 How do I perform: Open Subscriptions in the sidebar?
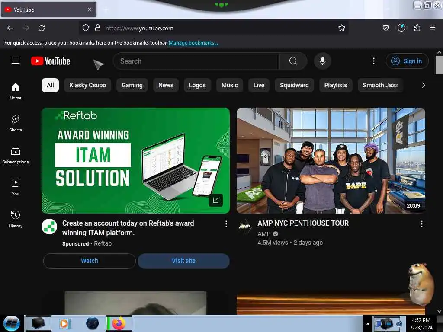coord(16,155)
